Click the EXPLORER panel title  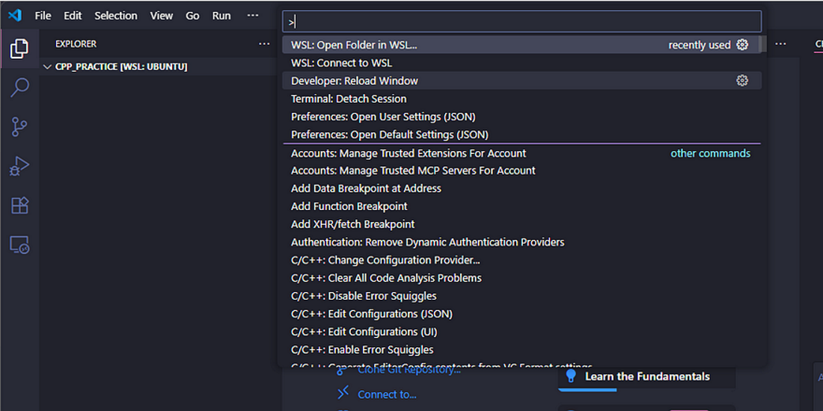point(76,44)
